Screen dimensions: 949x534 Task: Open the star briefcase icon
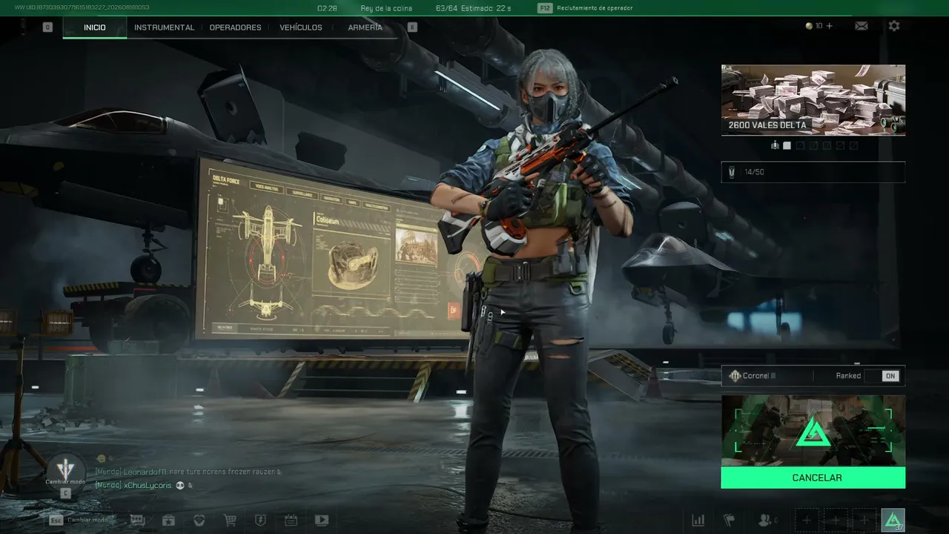(x=168, y=520)
